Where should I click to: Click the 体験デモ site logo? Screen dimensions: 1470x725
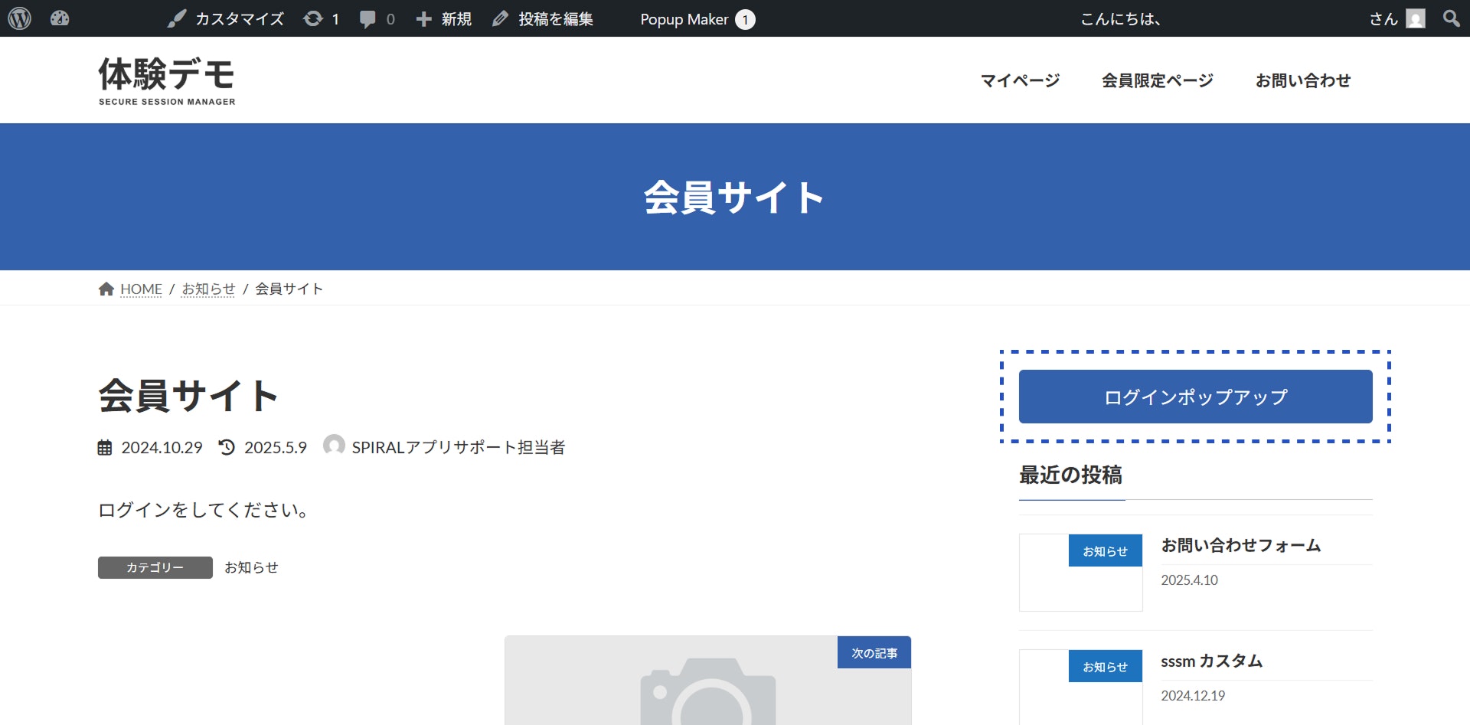(167, 80)
